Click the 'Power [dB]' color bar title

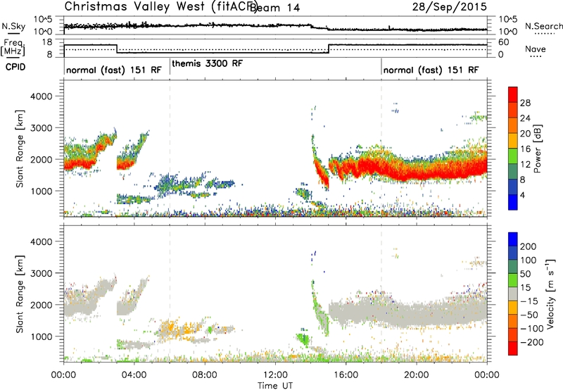(537, 149)
